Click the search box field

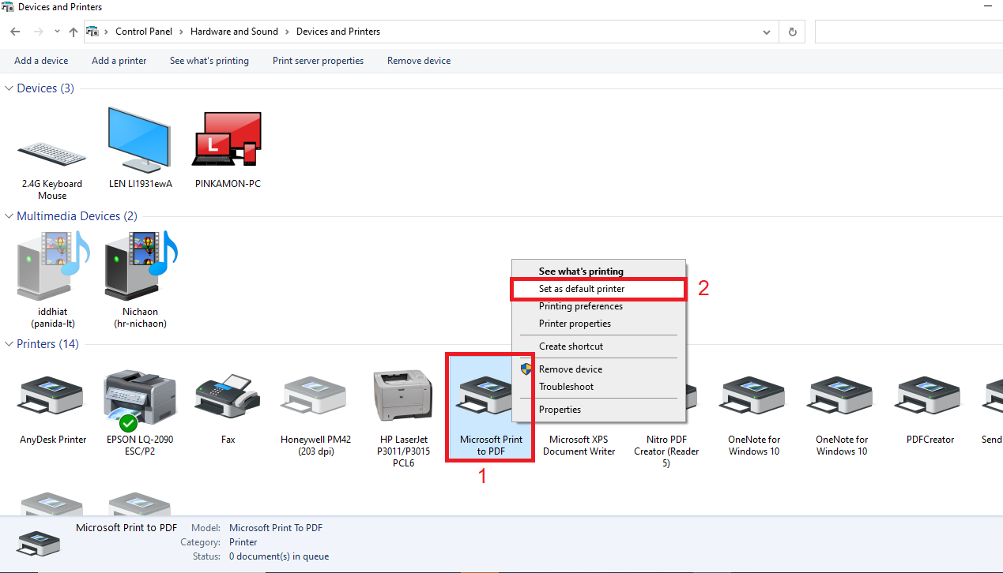[909, 32]
